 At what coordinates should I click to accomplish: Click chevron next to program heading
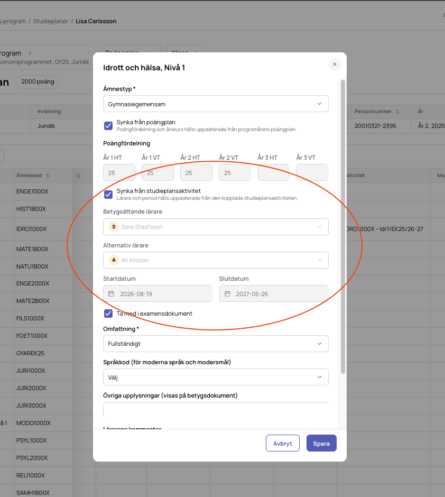(x=30, y=53)
